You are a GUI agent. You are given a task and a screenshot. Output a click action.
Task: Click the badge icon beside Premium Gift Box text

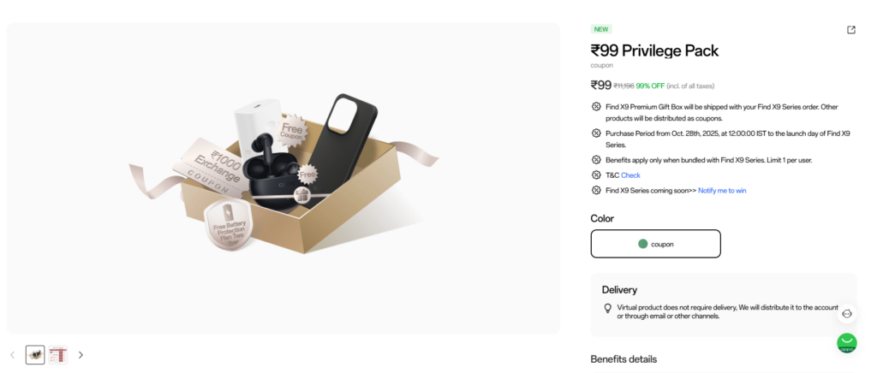pyautogui.click(x=596, y=107)
